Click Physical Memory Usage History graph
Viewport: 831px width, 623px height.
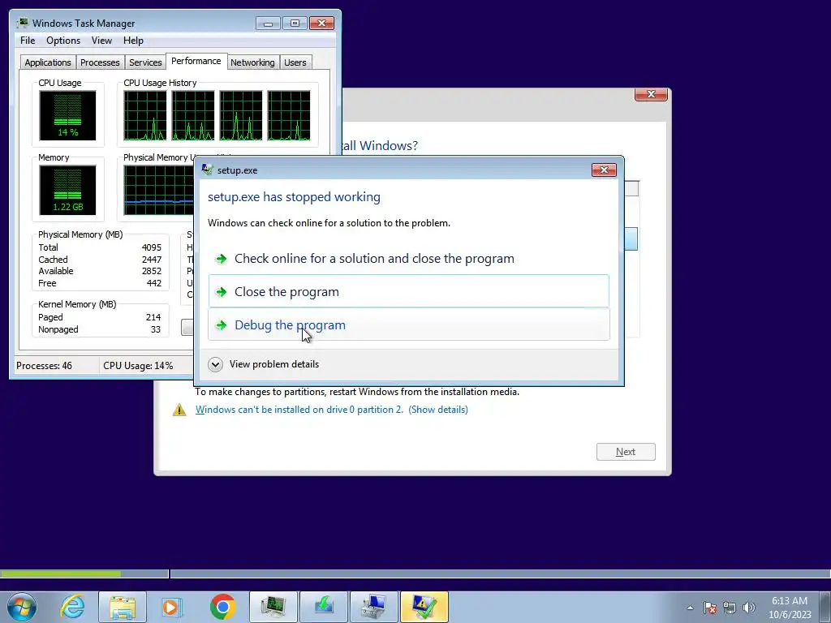click(159, 190)
